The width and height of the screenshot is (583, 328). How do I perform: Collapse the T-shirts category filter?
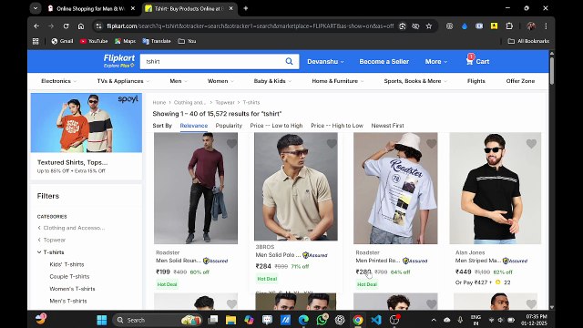pyautogui.click(x=51, y=252)
